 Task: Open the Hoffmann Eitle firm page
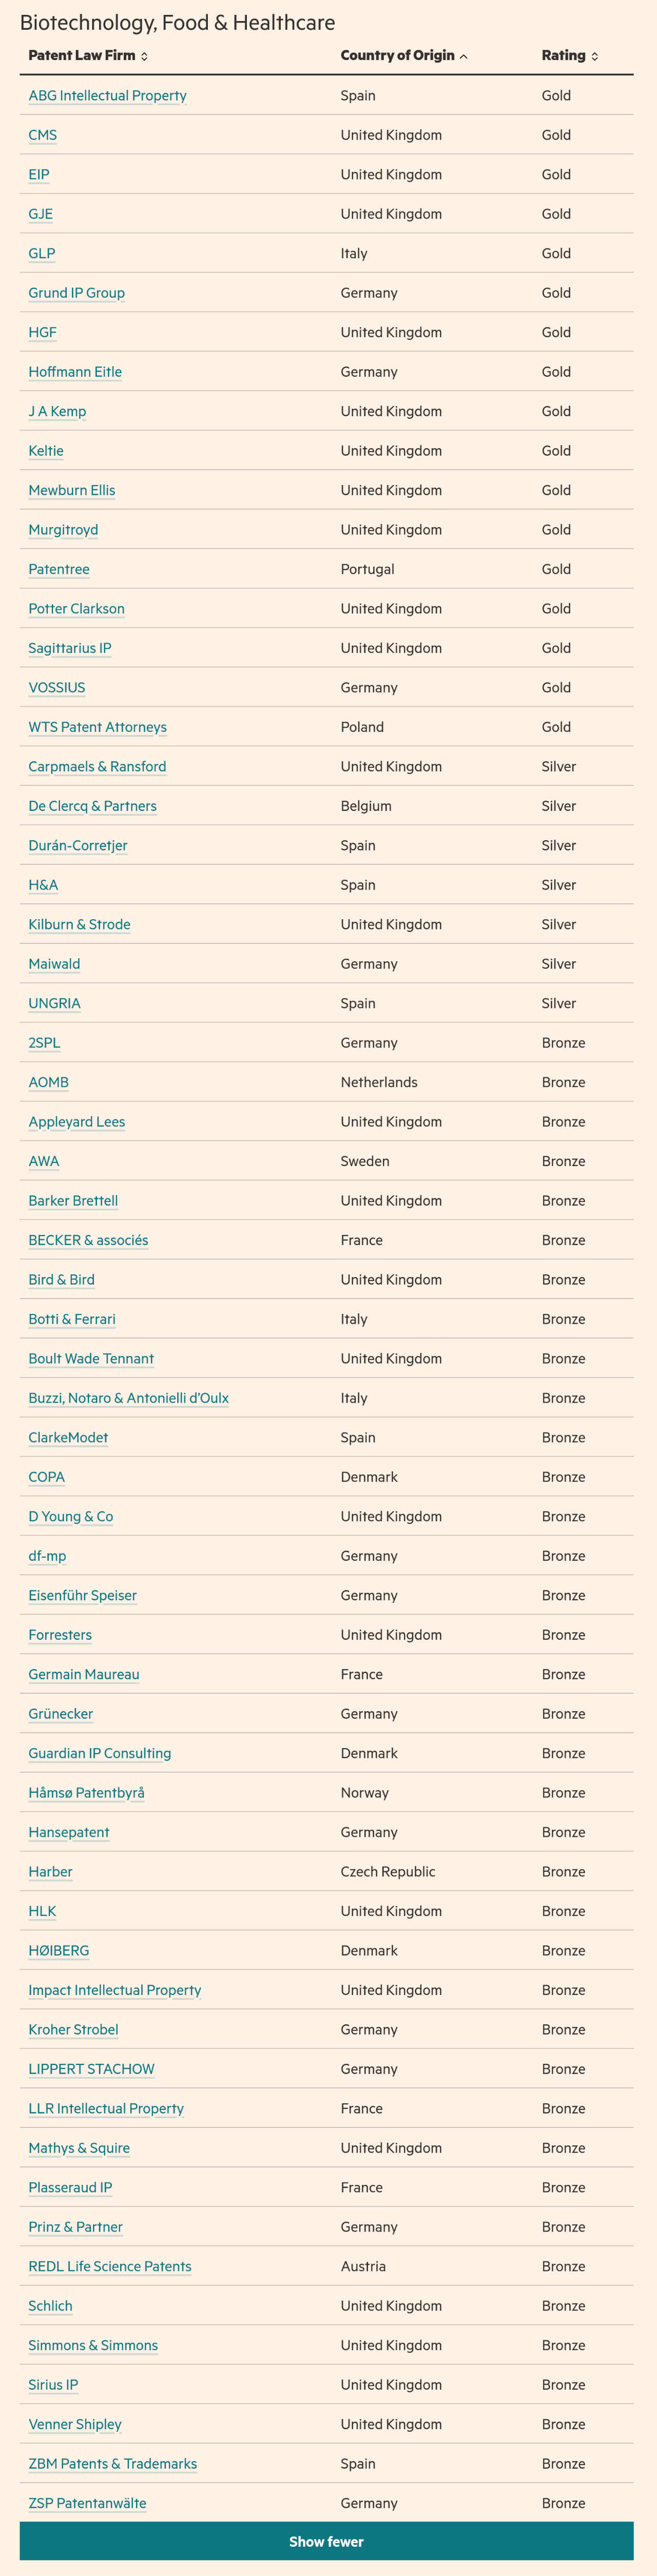(75, 372)
